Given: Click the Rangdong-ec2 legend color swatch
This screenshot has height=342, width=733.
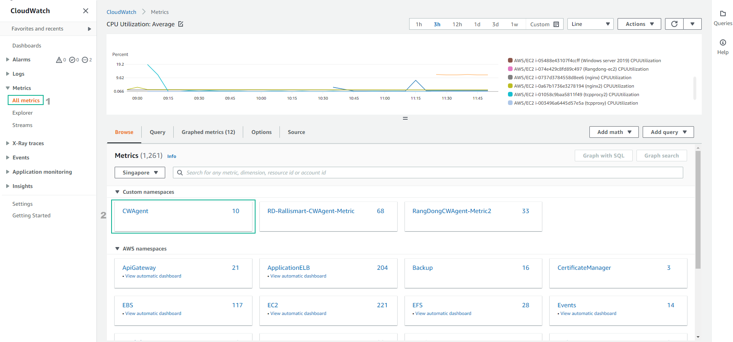Looking at the screenshot, I should 510,69.
